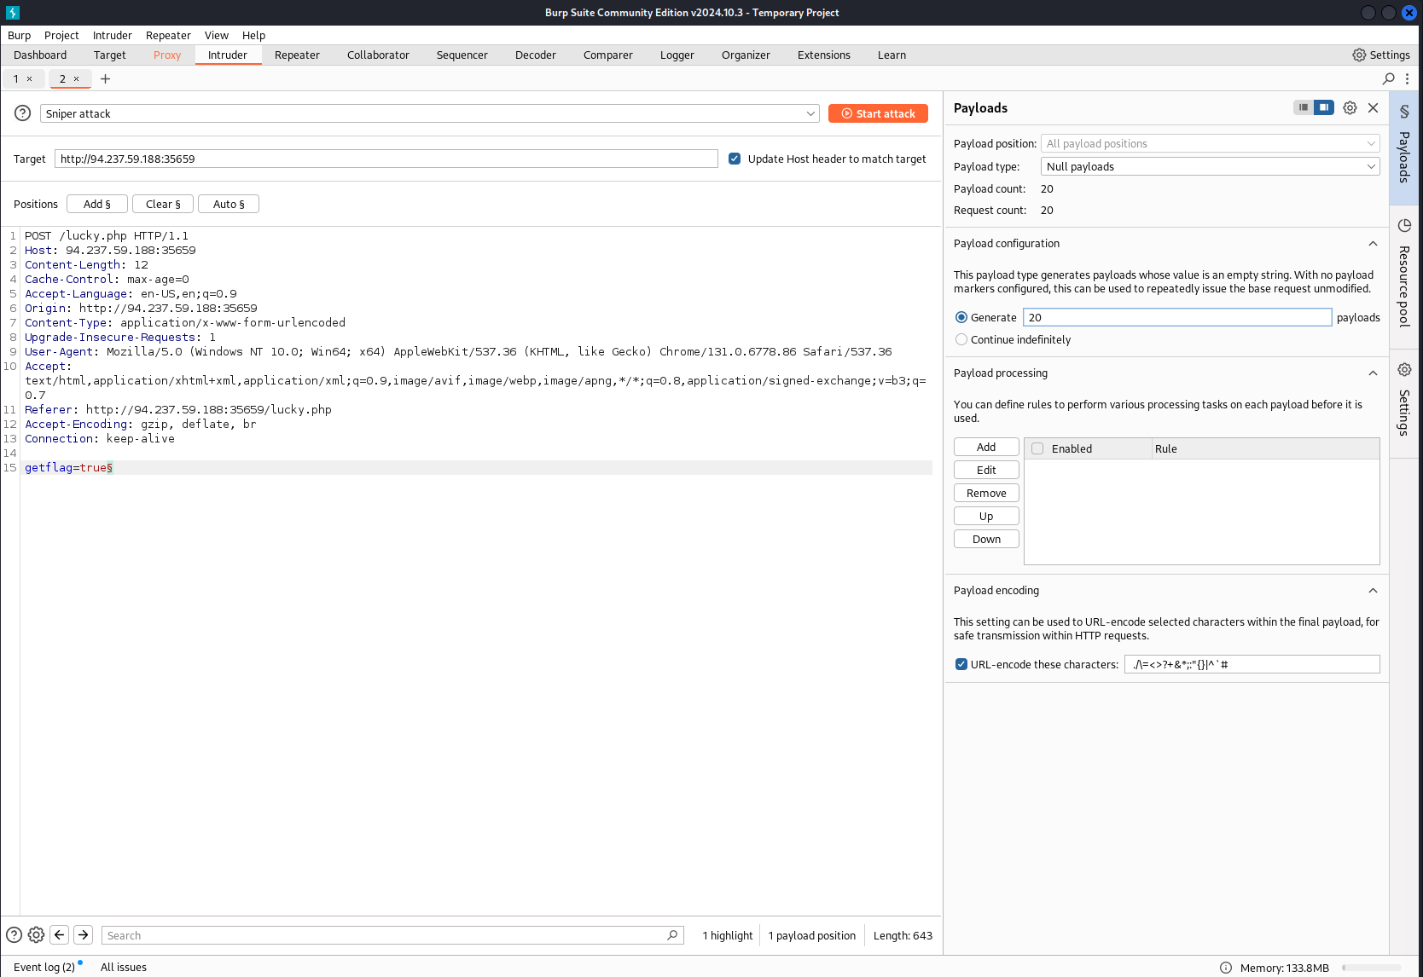Image resolution: width=1423 pixels, height=977 pixels.
Task: Click the Start attack button
Action: [x=878, y=113]
